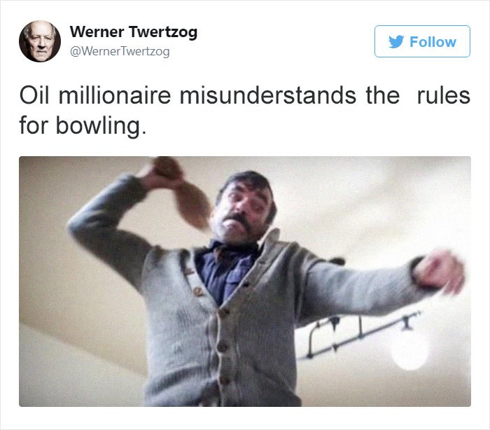
Task: Open the Werner Twertzog display name link
Action: pyautogui.click(x=134, y=32)
